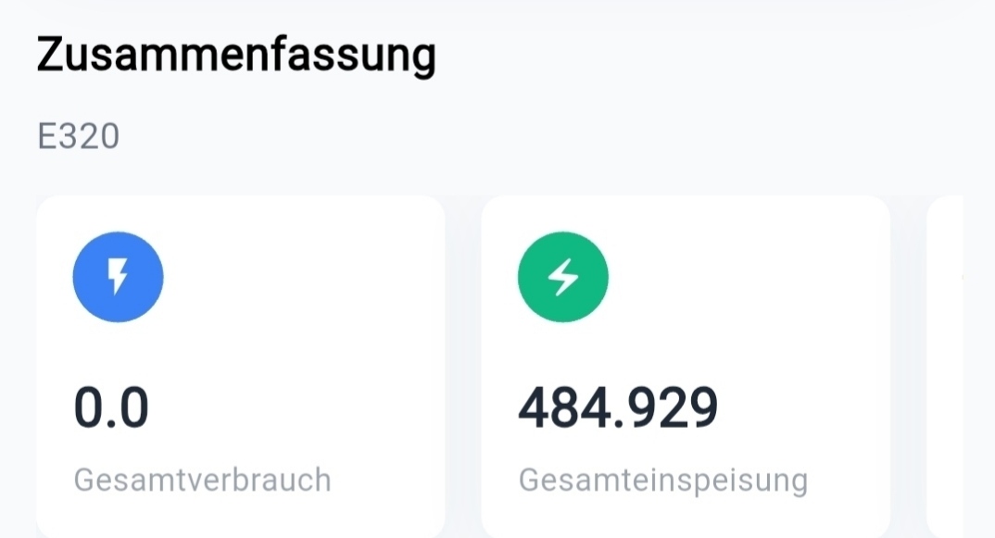This screenshot has height=538, width=995.
Task: Tap the empty area right of the green icon
Action: (x=750, y=276)
